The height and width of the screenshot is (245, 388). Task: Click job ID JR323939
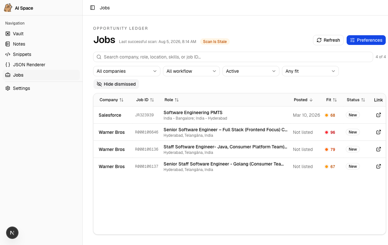(x=145, y=115)
